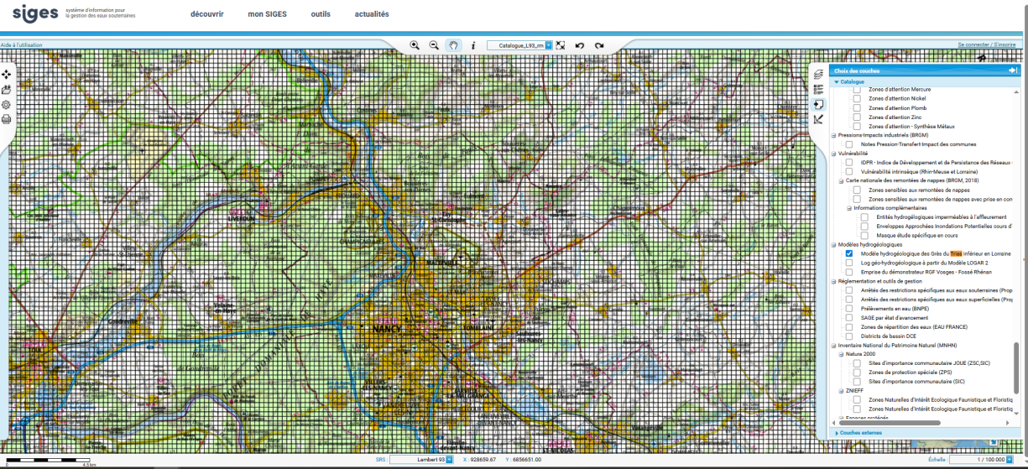Enable Zones de répartition des eaux layer
Screen dimensions: 1028x469
(849, 326)
